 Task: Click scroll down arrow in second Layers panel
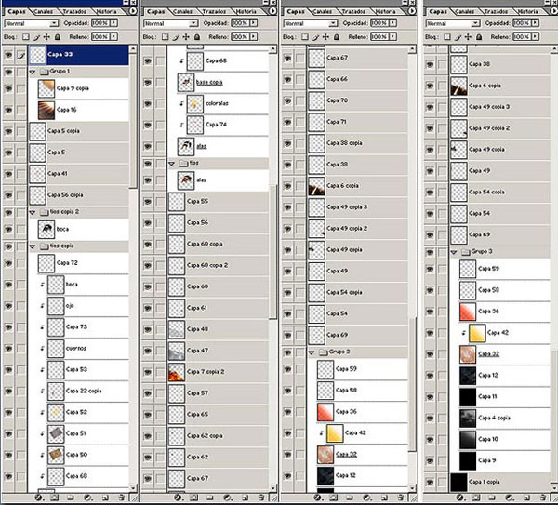272,488
